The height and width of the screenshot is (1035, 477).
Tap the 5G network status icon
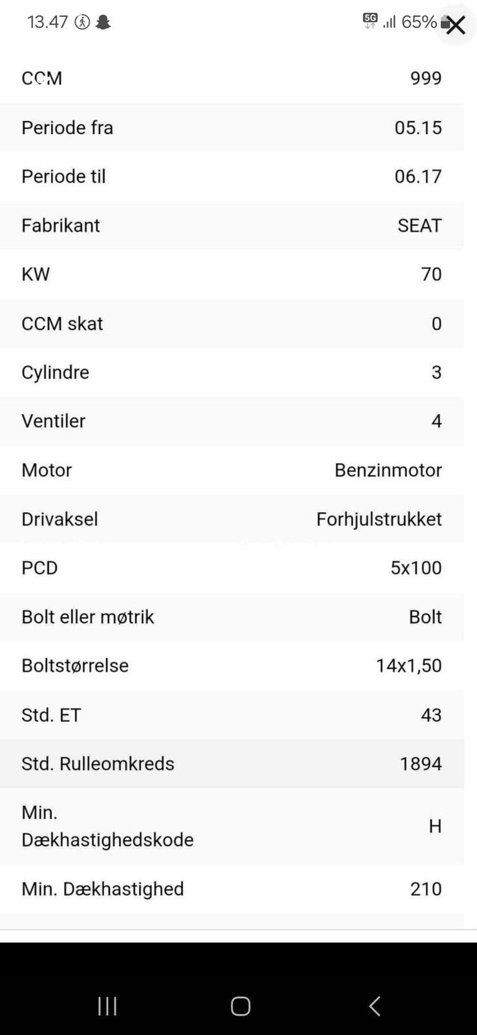pos(370,21)
